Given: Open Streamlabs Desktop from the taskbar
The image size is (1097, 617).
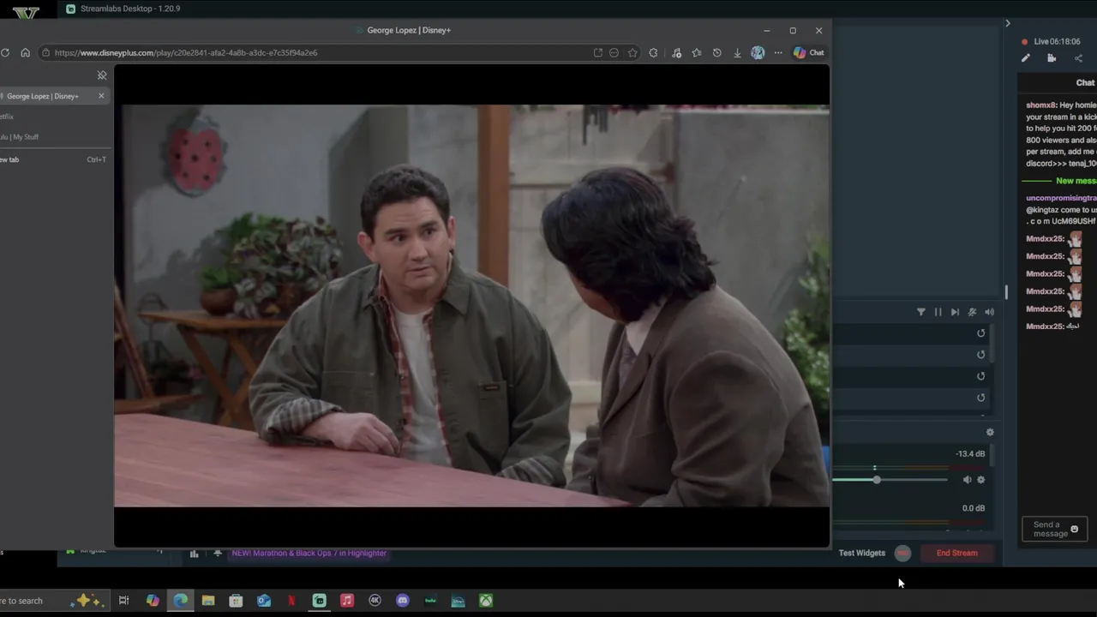Looking at the screenshot, I should click(320, 601).
